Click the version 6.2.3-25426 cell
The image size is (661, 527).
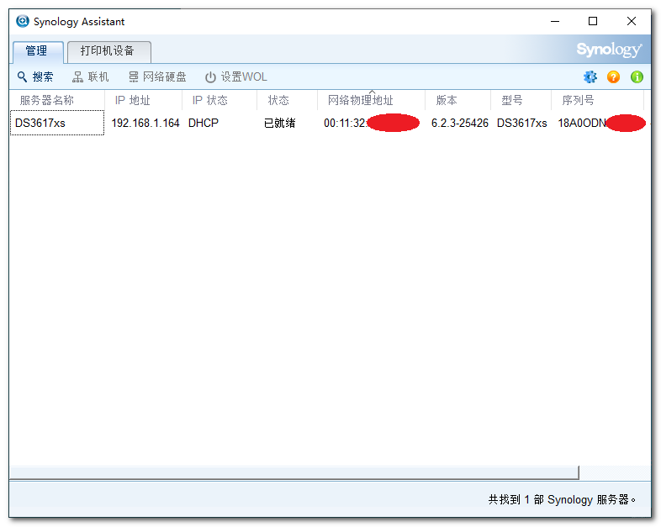point(459,123)
